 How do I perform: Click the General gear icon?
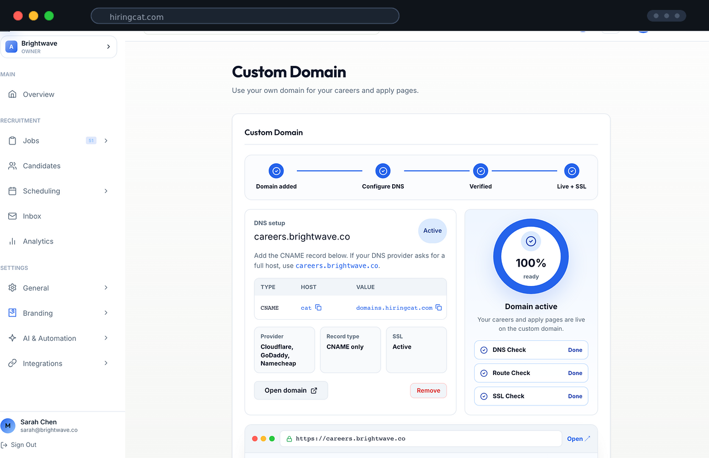[12, 288]
